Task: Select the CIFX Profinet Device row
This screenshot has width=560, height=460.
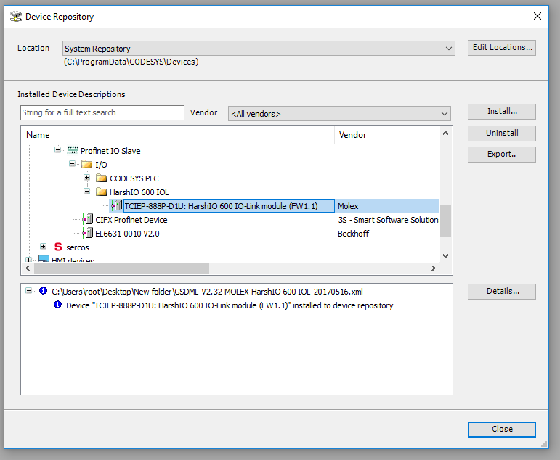Action: (131, 220)
